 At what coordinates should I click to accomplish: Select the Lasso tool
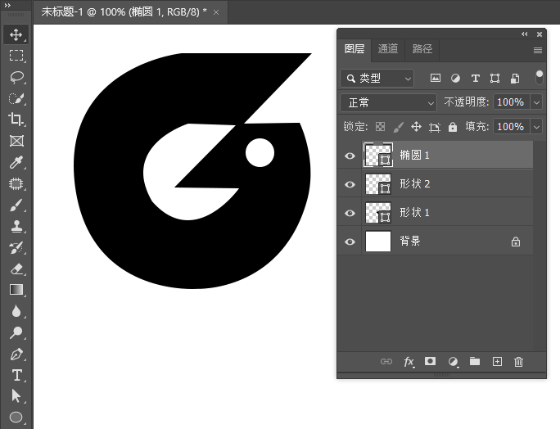pos(16,77)
